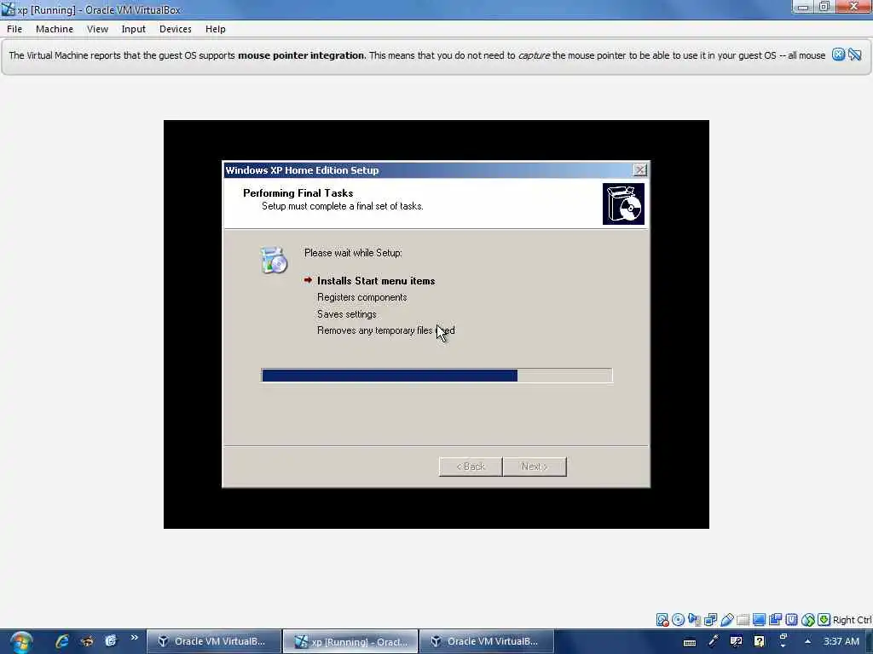The width and height of the screenshot is (873, 654).
Task: Open the Windows Start orb
Action: tap(20, 642)
